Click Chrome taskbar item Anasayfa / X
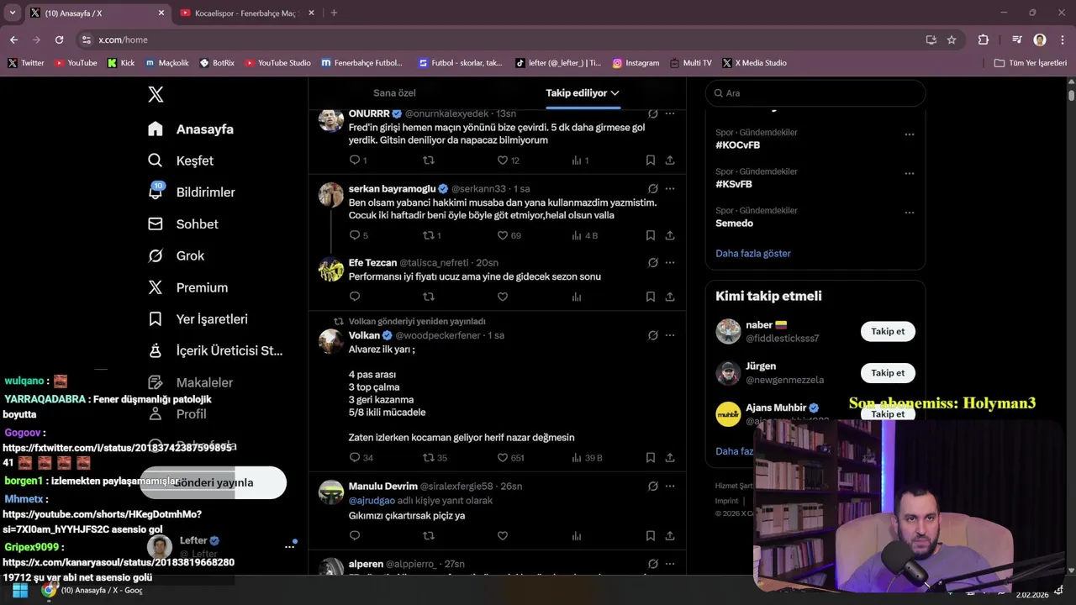This screenshot has height=605, width=1076. coord(92,590)
